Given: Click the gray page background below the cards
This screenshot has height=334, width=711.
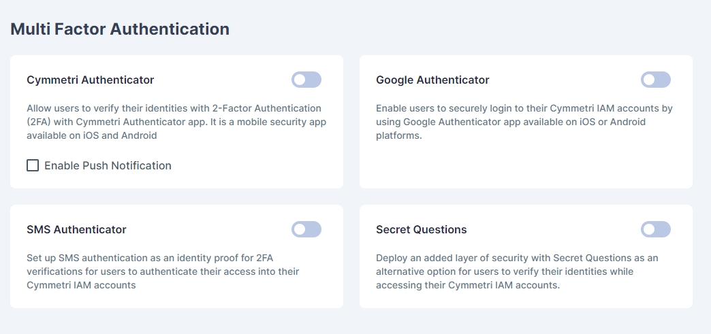Looking at the screenshot, I should pyautogui.click(x=354, y=321).
